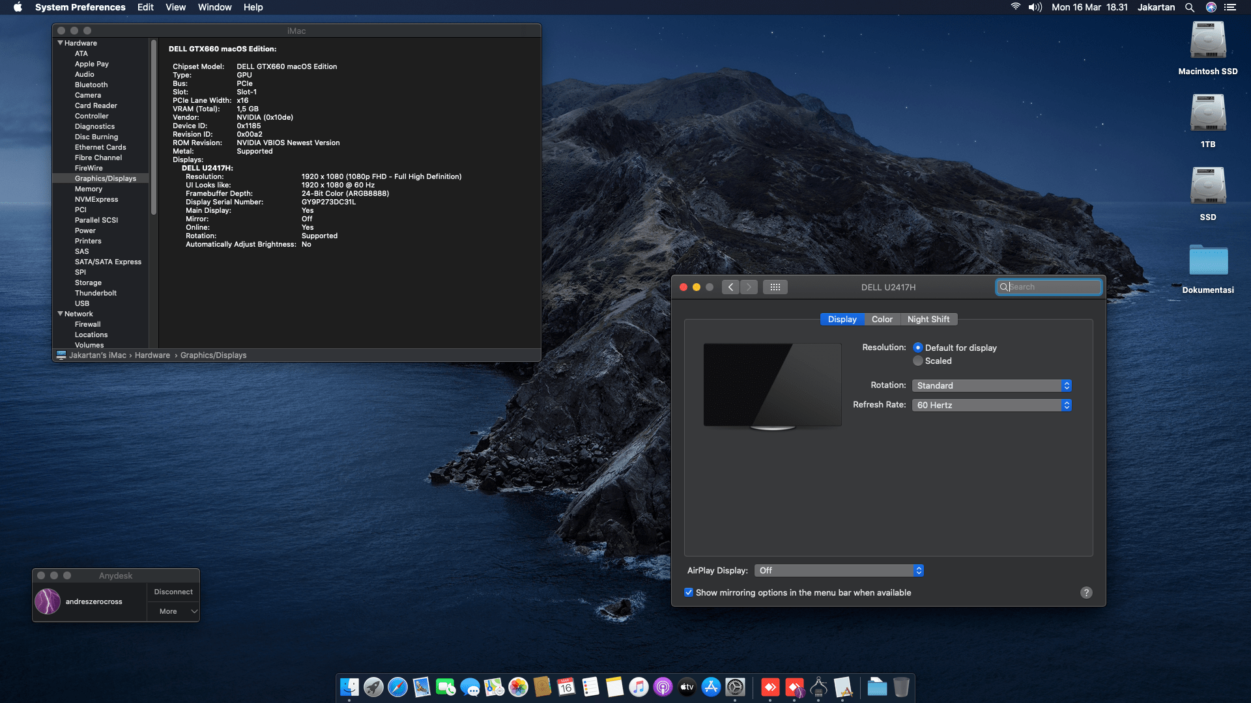This screenshot has width=1251, height=703.
Task: Open Photos from the dock
Action: click(518, 687)
